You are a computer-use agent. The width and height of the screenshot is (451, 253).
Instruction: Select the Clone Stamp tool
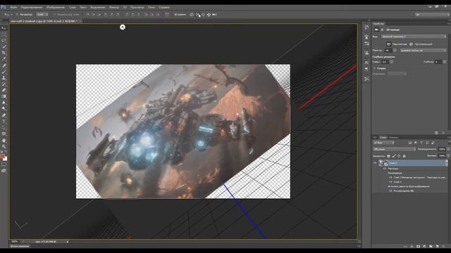pos(4,78)
